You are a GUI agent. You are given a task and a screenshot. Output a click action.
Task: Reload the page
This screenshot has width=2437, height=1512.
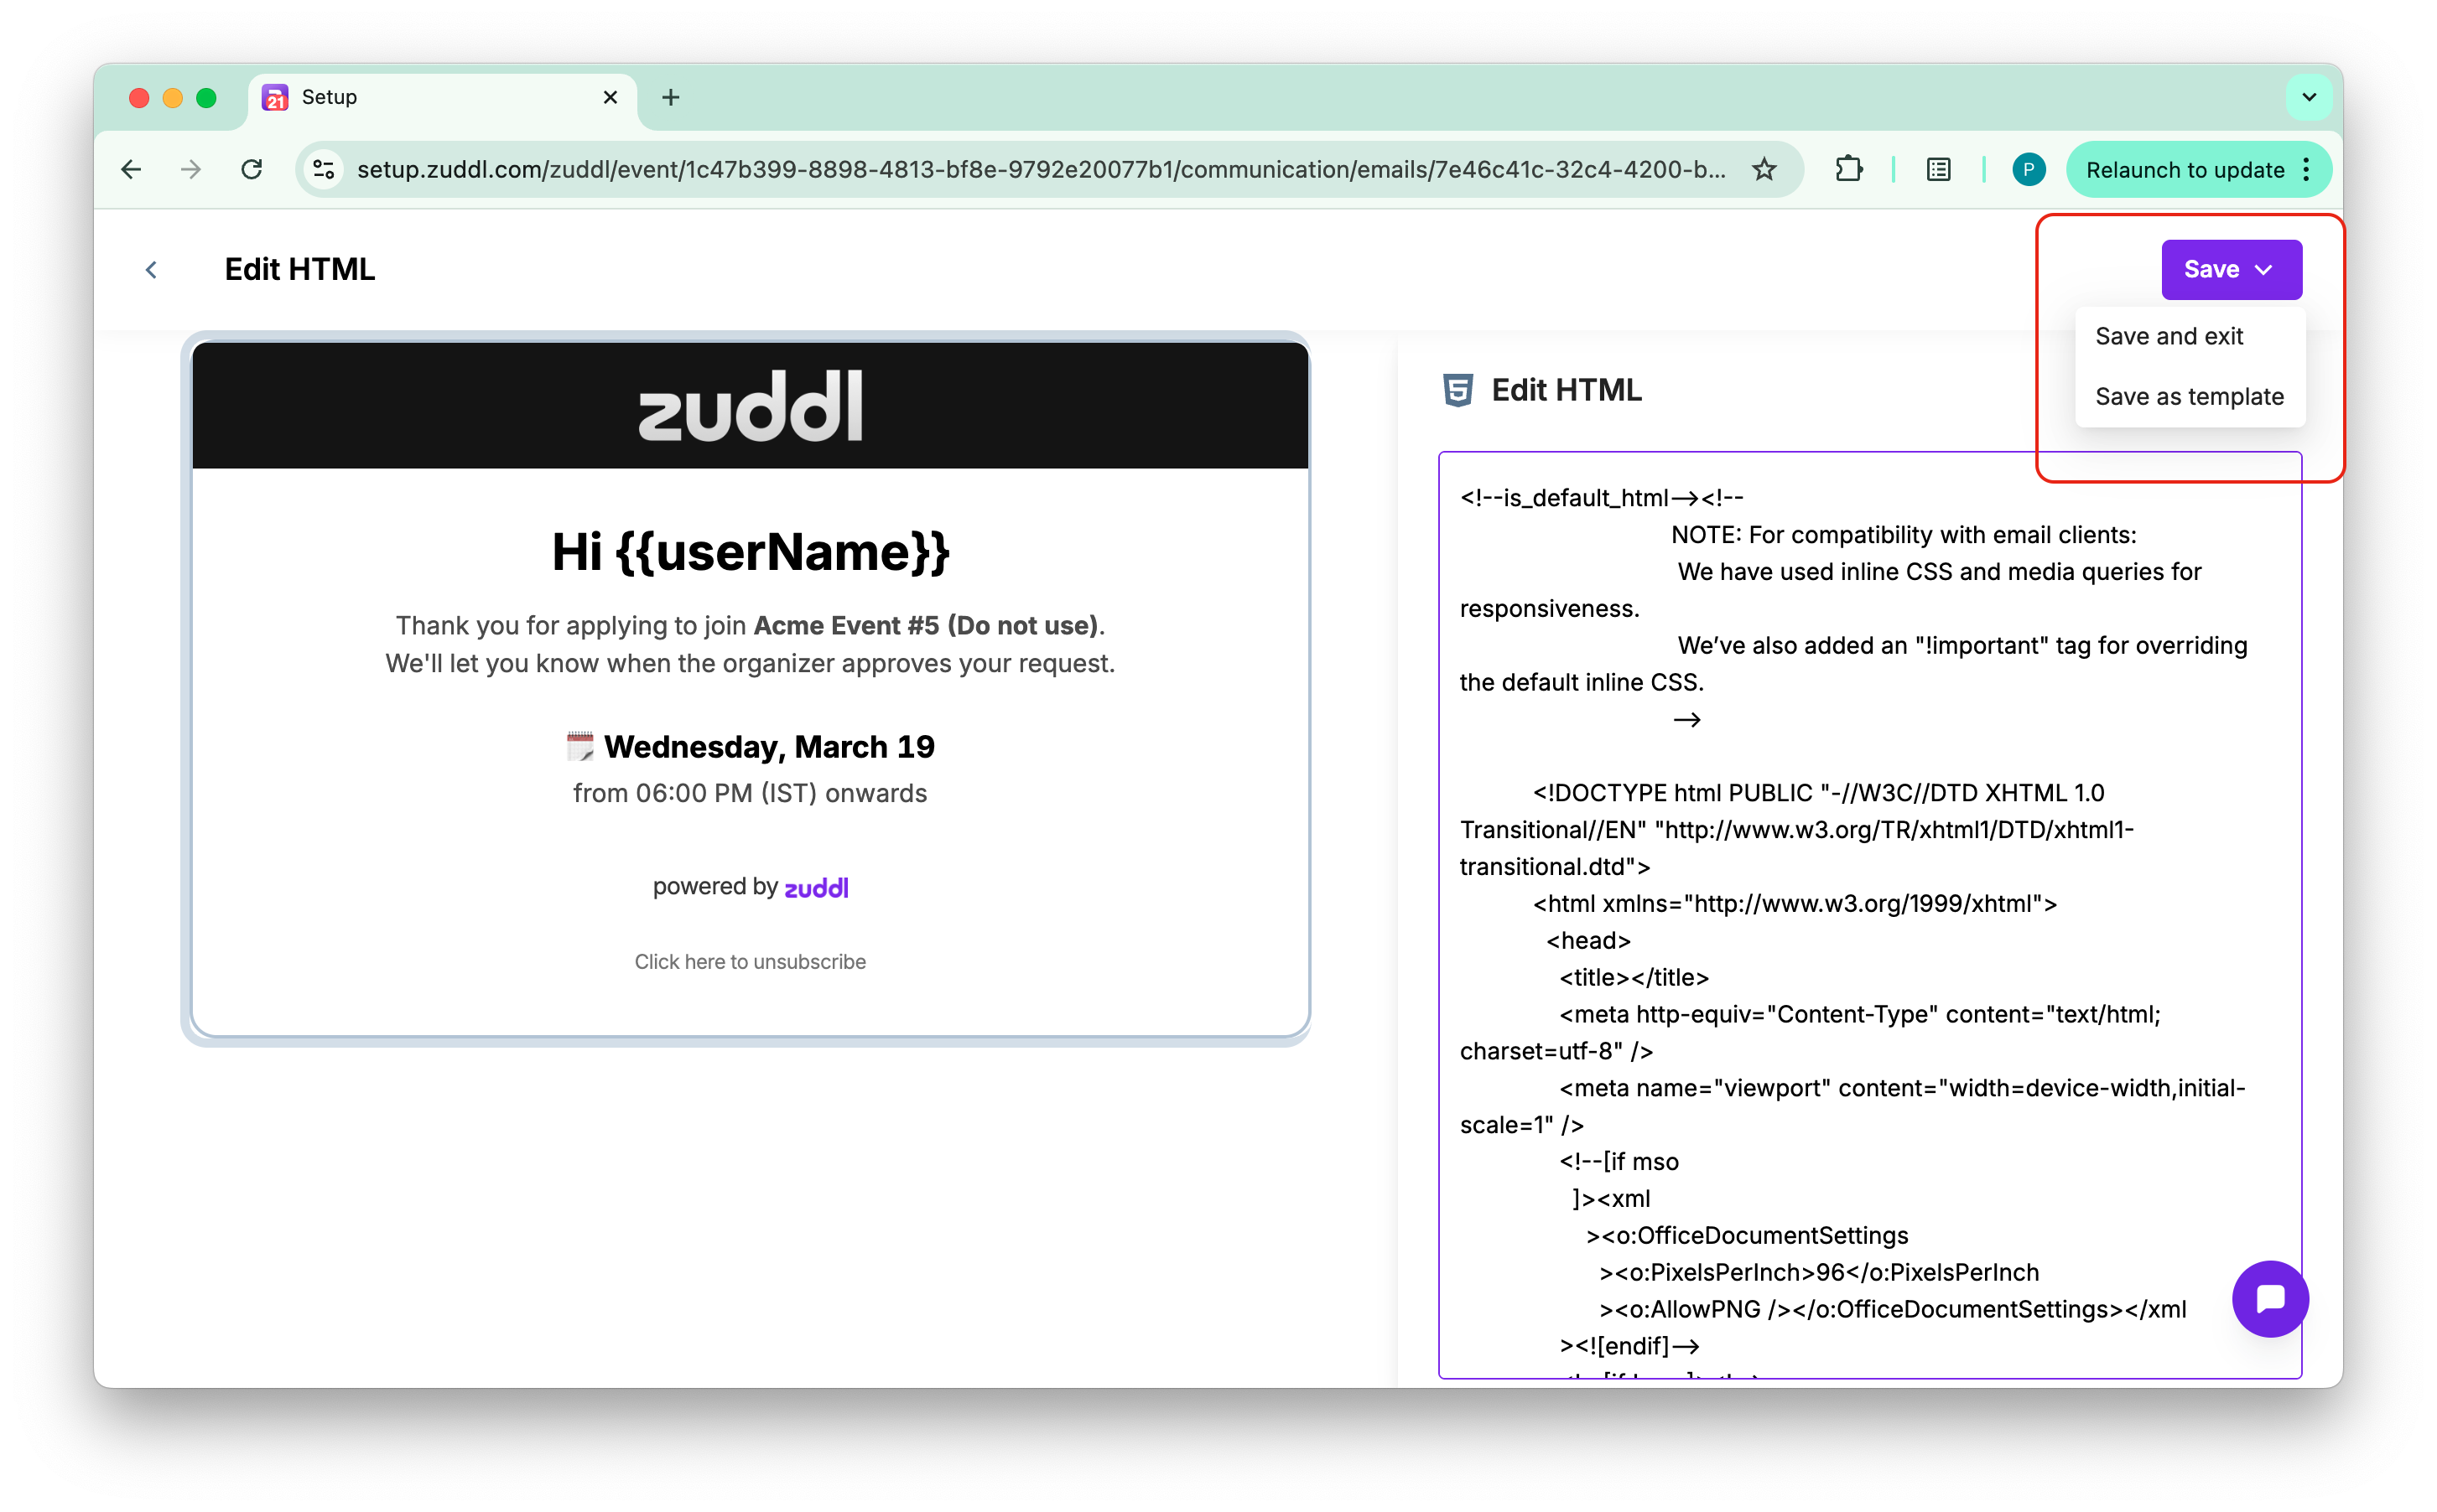coord(252,170)
